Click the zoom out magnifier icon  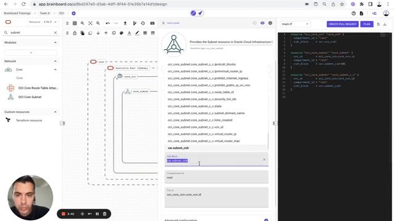click(x=98, y=23)
